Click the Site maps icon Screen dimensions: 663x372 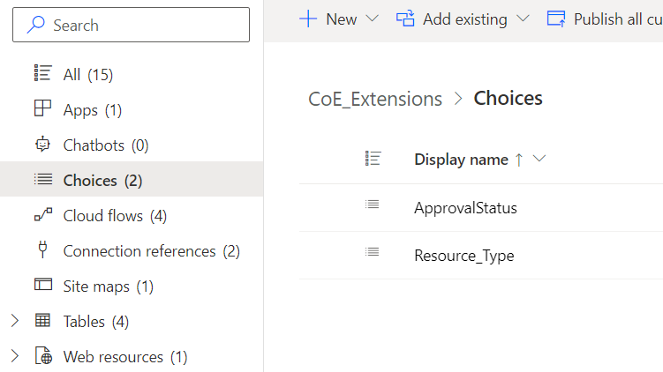click(43, 285)
